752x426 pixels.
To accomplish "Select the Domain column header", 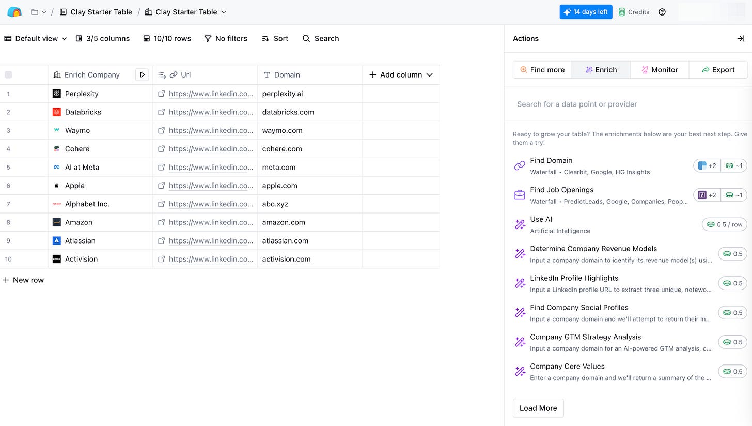I will click(x=310, y=75).
